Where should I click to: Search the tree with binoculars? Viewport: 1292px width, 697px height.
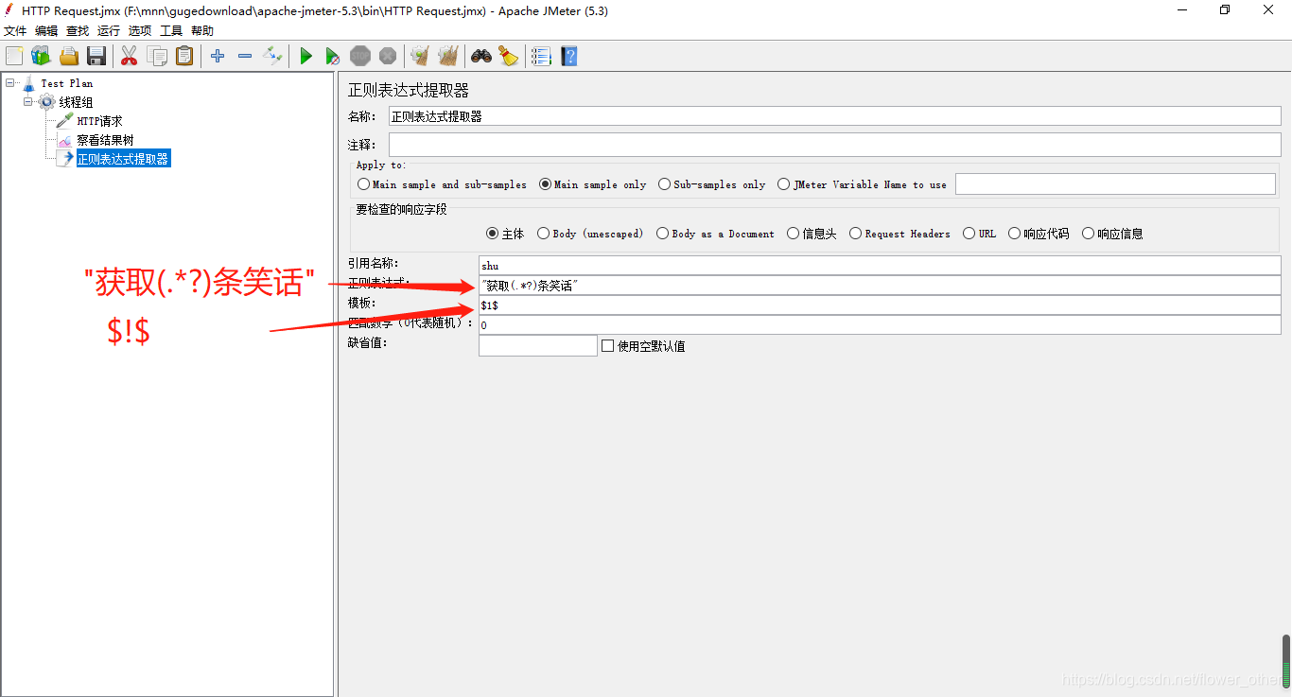coord(481,57)
